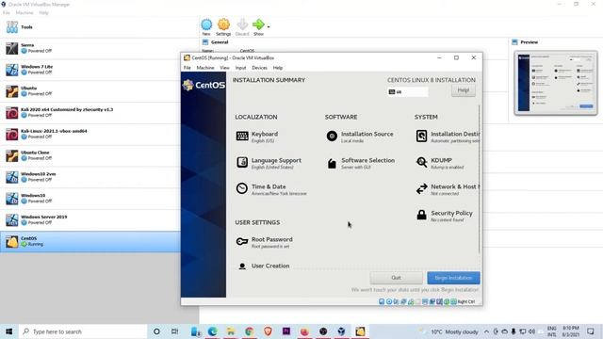Select the running CentOS VM entry
The width and height of the screenshot is (603, 339).
90,242
